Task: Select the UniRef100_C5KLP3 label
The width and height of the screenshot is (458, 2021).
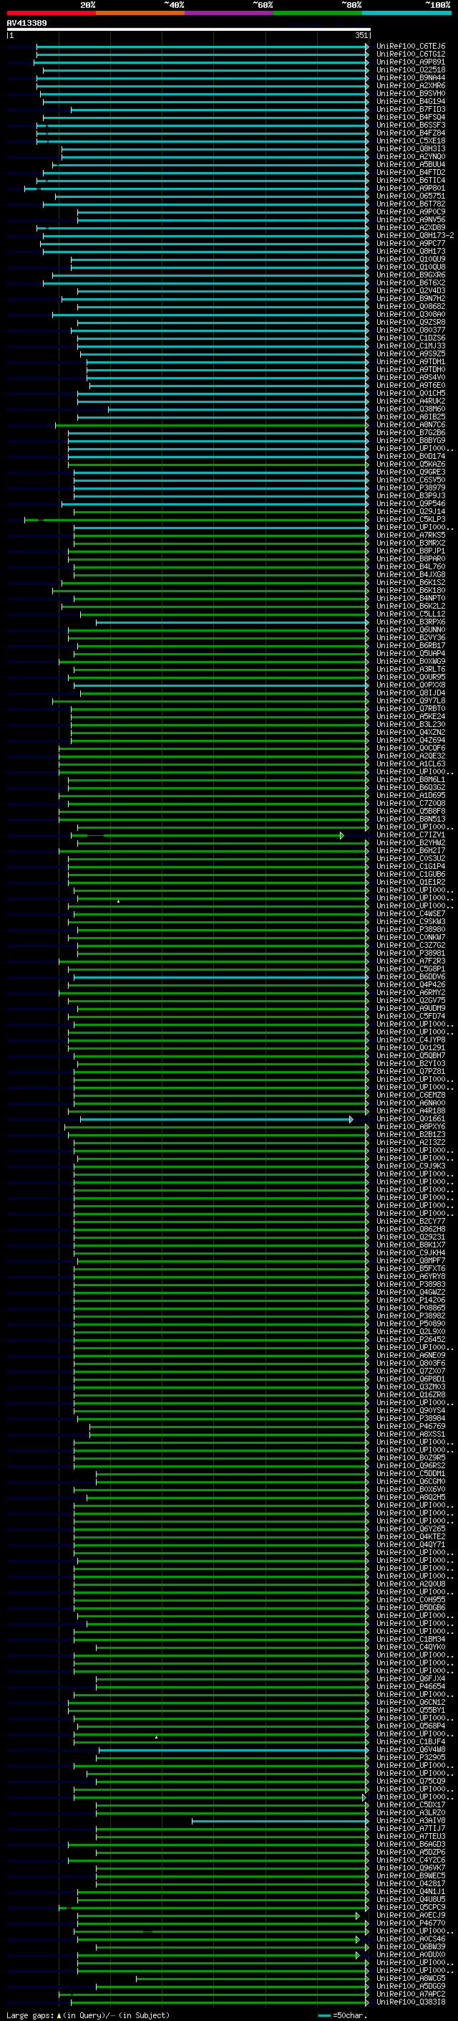Action: (x=411, y=519)
